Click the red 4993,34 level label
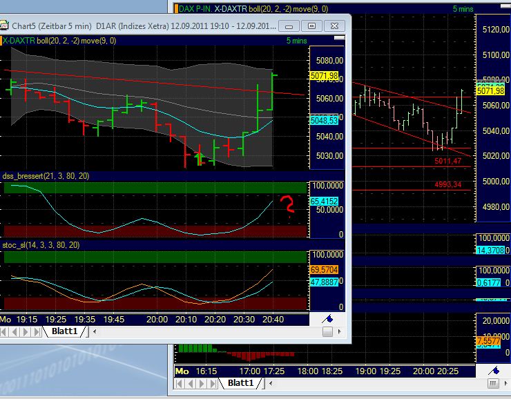 tap(447, 185)
